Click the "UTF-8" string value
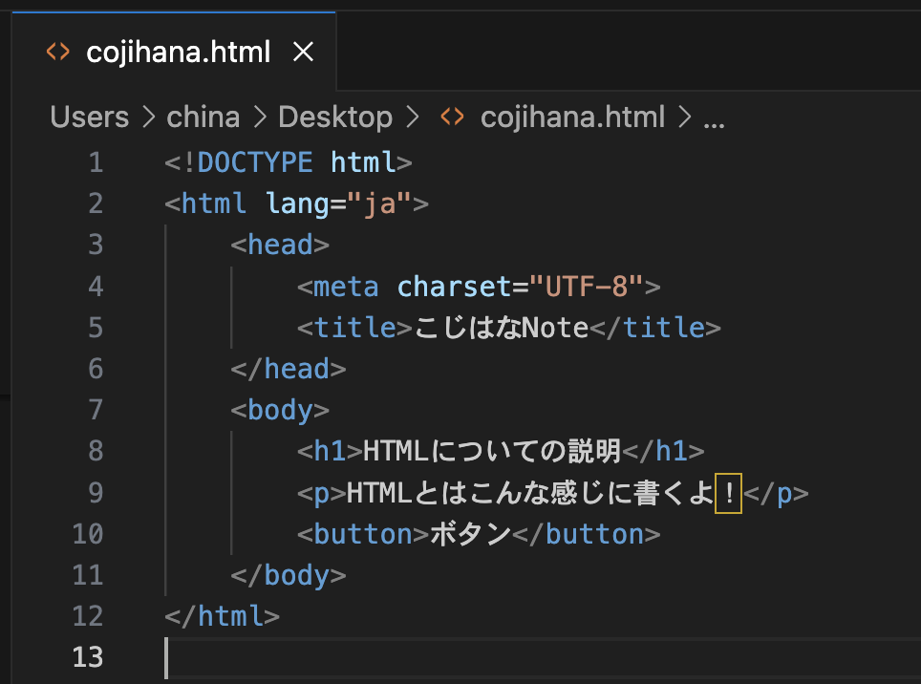 point(587,287)
